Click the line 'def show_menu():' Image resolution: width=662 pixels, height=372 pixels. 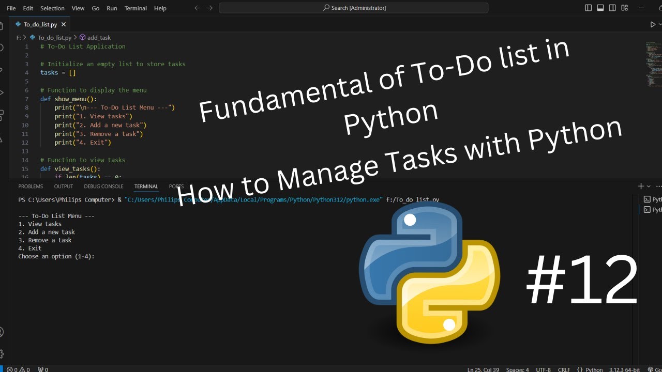click(x=69, y=99)
